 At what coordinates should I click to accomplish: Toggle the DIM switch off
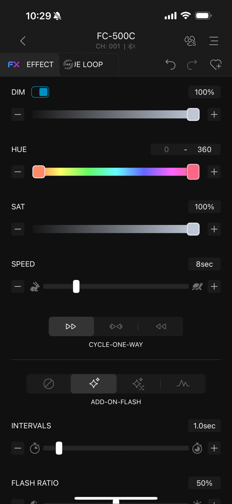point(40,92)
